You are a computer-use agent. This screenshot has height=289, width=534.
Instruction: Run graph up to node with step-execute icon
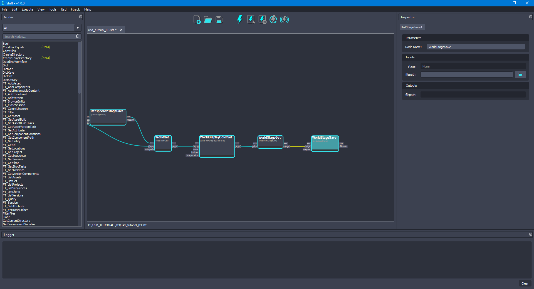click(262, 19)
